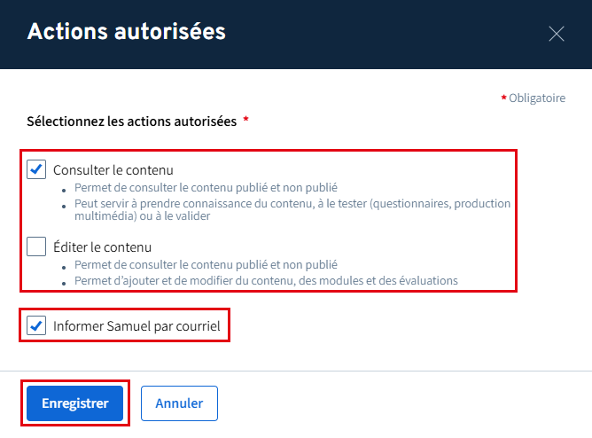The width and height of the screenshot is (592, 438).
Task: Click the red asterisk before Obligatoire
Action: coord(504,98)
